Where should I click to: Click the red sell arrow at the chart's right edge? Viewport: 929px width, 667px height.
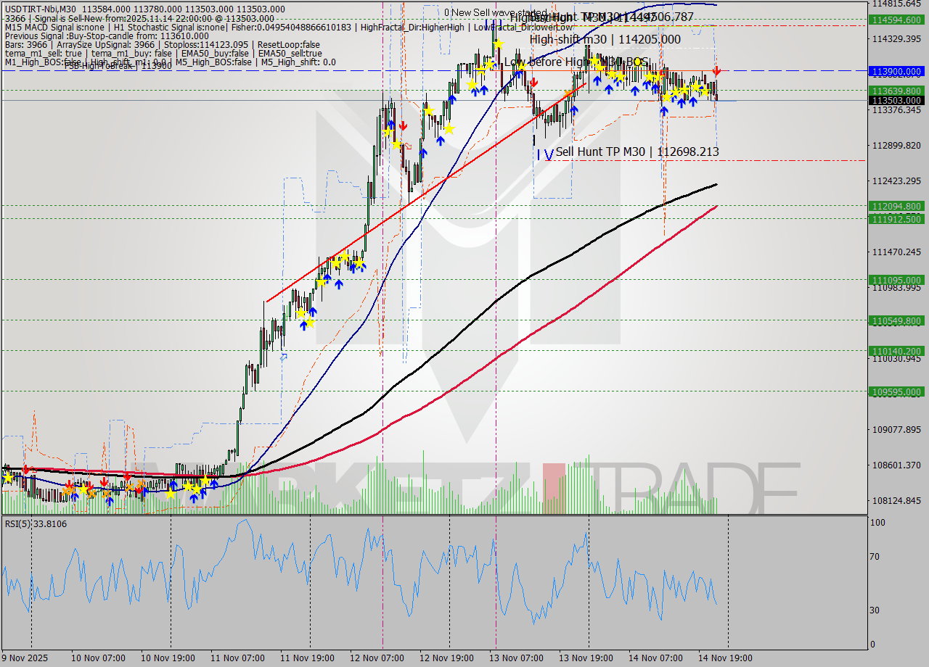tap(716, 72)
